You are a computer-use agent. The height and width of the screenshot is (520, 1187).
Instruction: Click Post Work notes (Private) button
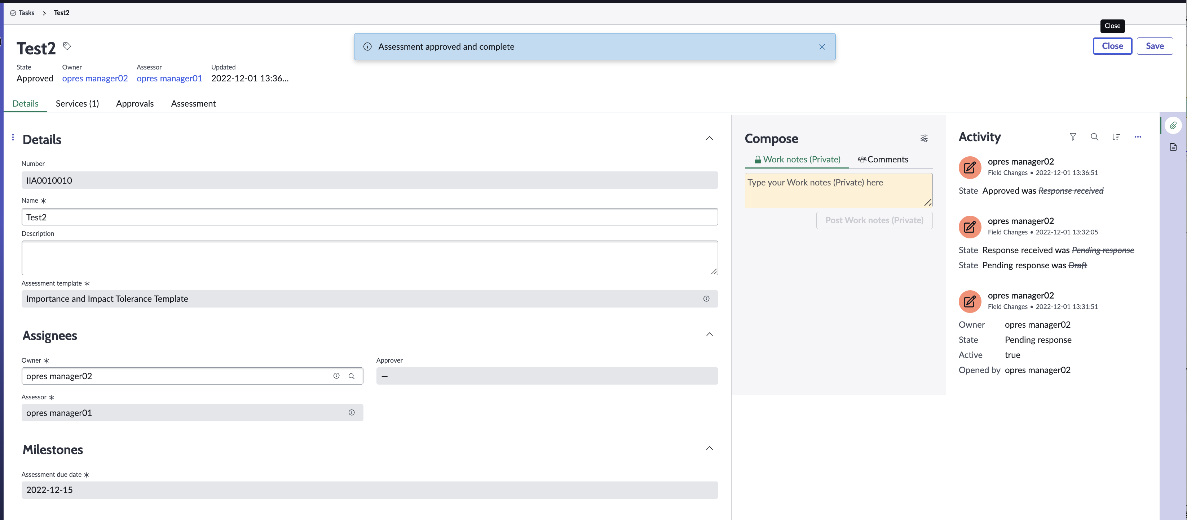(x=874, y=220)
